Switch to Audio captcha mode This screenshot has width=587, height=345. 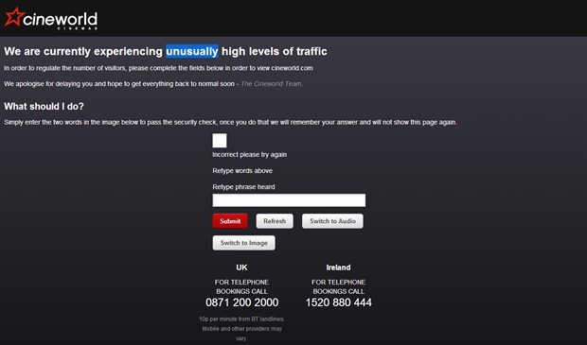332,221
